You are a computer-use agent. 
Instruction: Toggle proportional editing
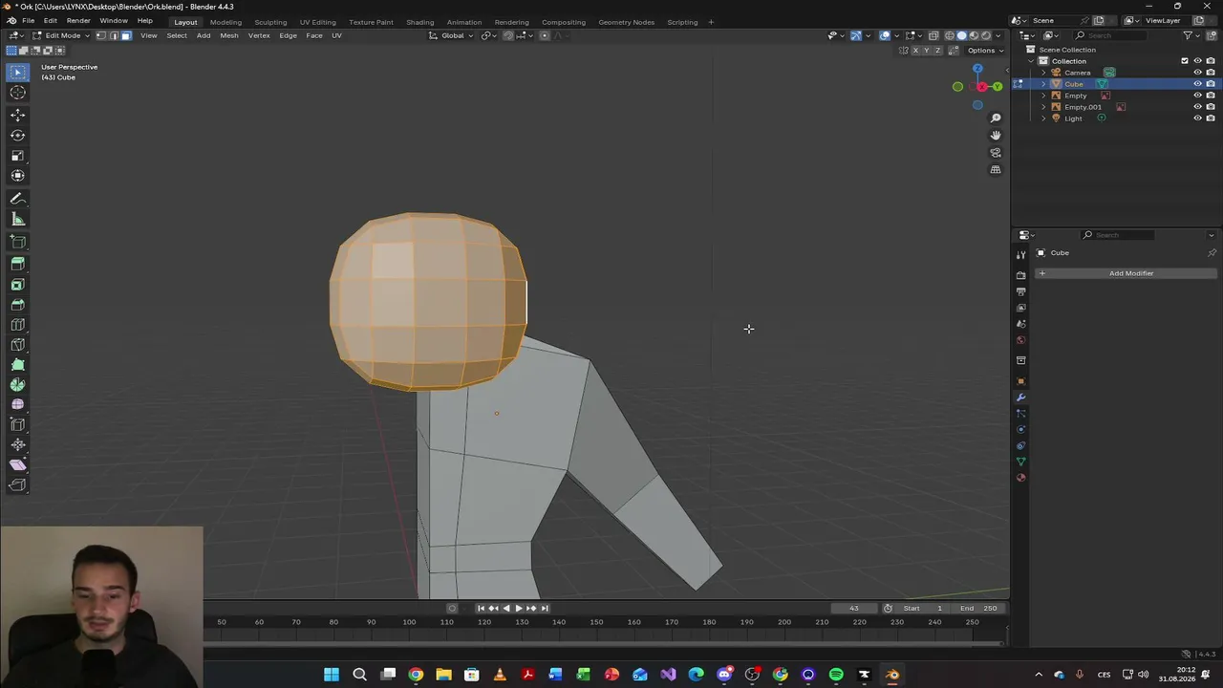[545, 35]
